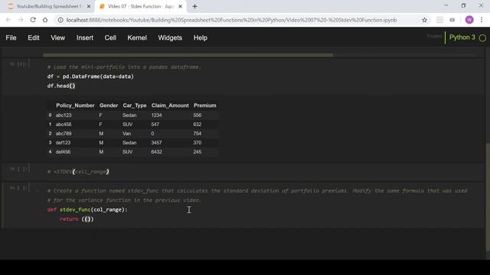Screen dimensions: 490x275
Task: Close the Video 07 Stdev Function tab
Action: tap(180, 6)
